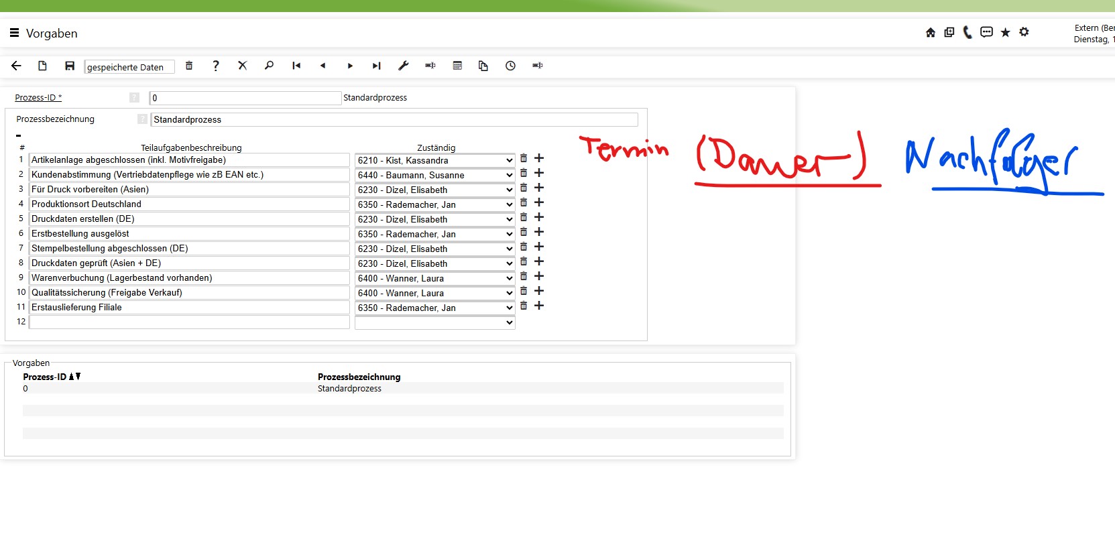Open favorites with the star icon
Viewport: 1115px width, 559px height.
tap(1005, 32)
